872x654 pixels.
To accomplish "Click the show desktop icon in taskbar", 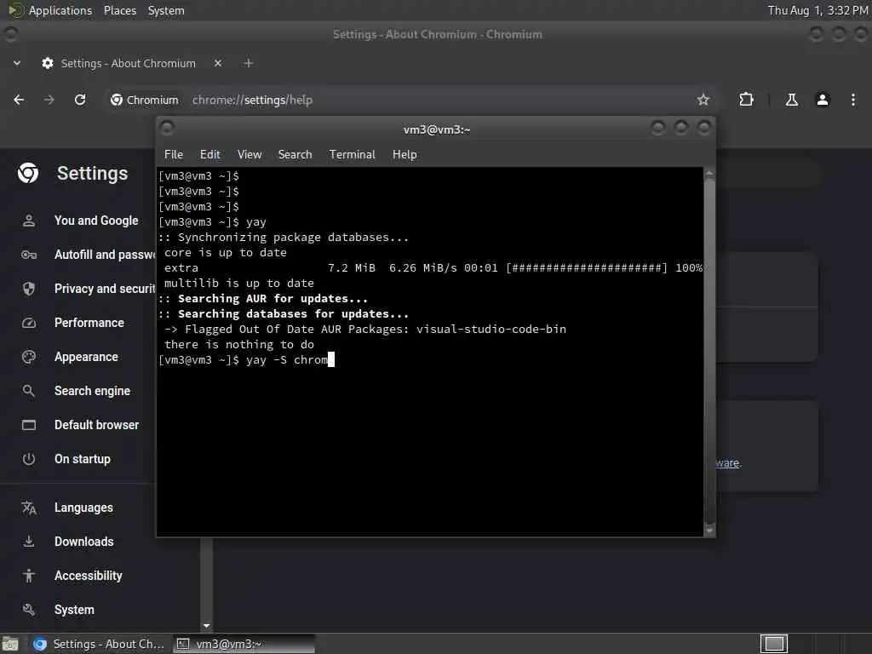I will pos(10,644).
